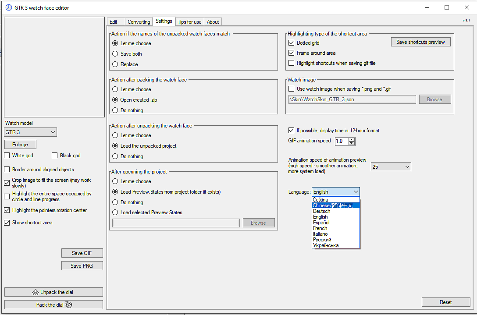Click the Save GIF button
Screen dimensions: 477x315
(82, 253)
